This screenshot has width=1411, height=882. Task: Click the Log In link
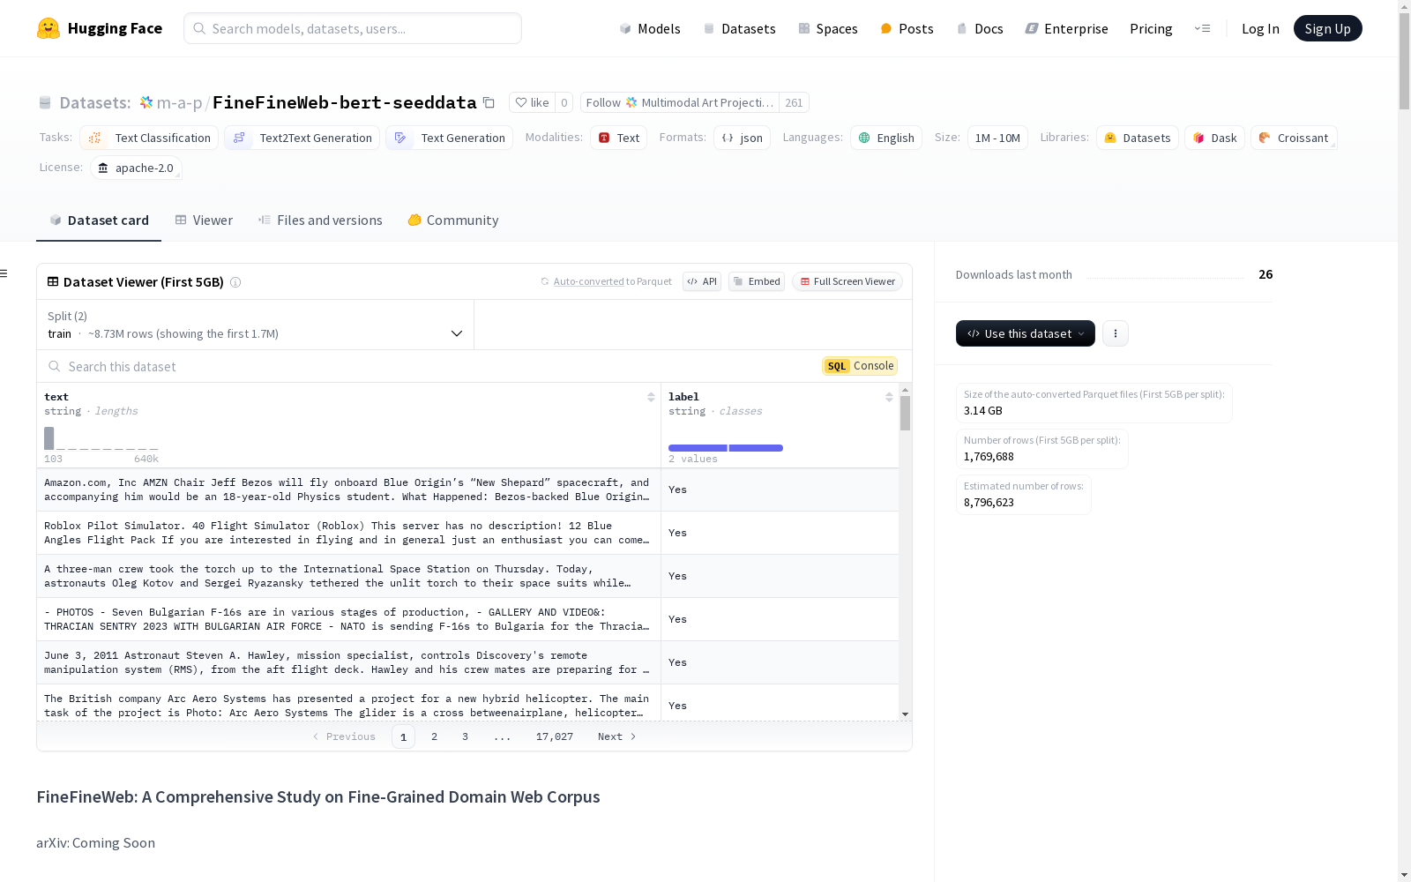pos(1260,28)
